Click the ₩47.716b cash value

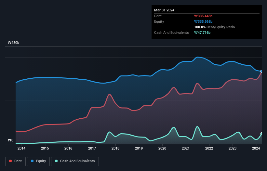[x=202, y=33]
